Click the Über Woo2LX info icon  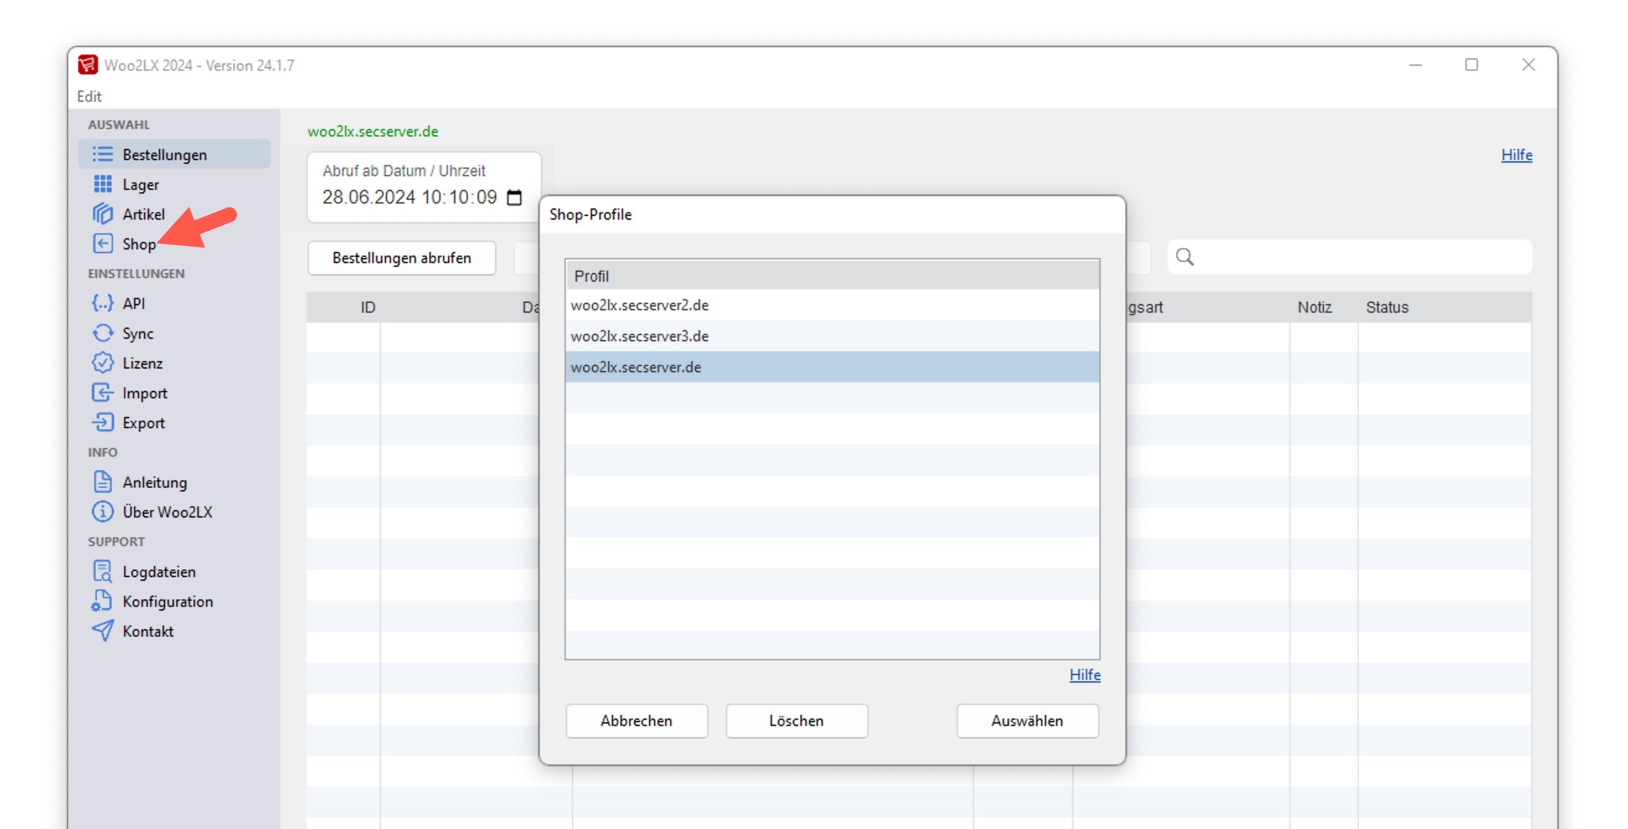[102, 511]
